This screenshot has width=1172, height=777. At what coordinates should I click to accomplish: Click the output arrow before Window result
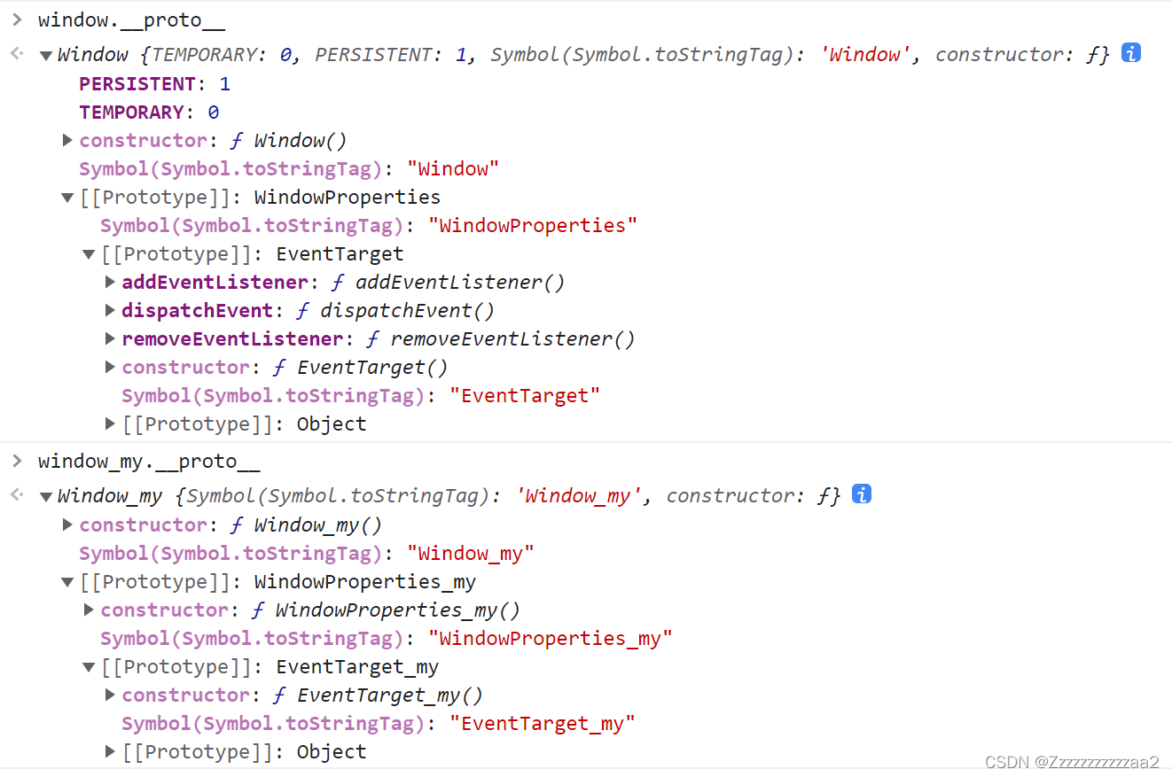17,54
